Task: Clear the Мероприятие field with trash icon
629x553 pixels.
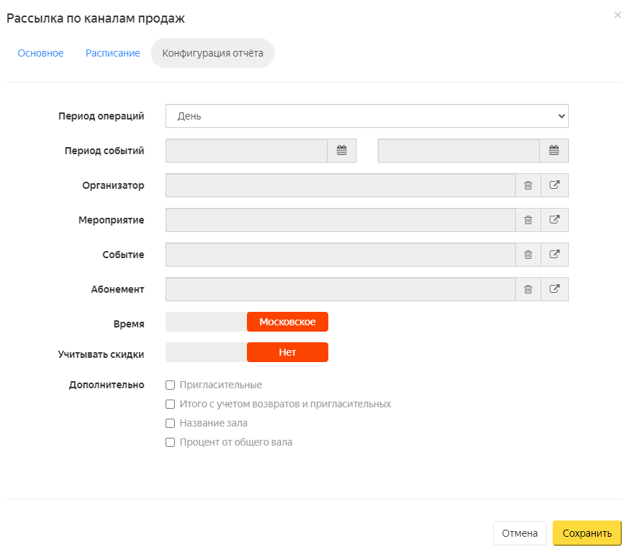Action: (529, 220)
